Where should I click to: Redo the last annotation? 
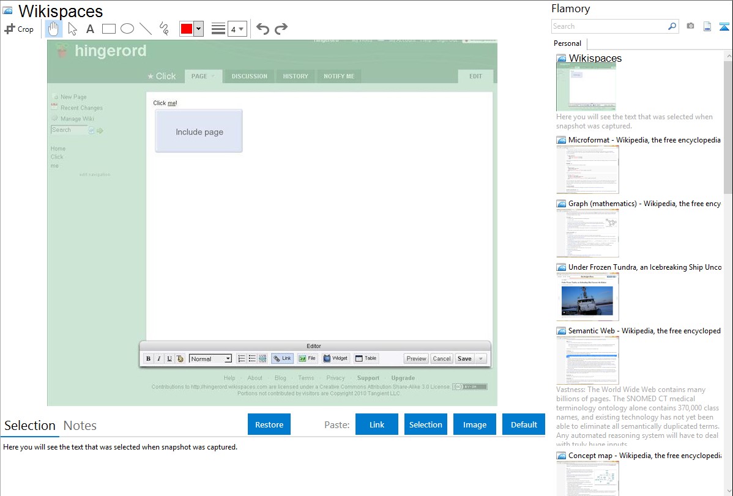281,29
